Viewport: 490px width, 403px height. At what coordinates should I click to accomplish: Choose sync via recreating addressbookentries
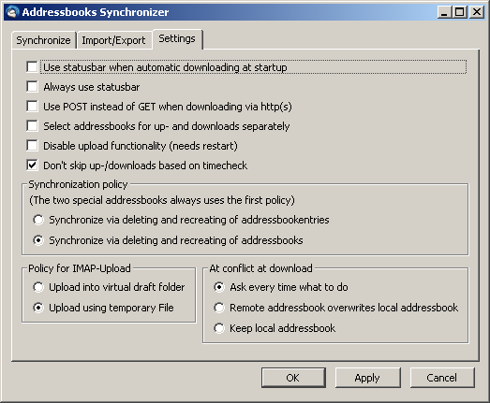(x=38, y=220)
